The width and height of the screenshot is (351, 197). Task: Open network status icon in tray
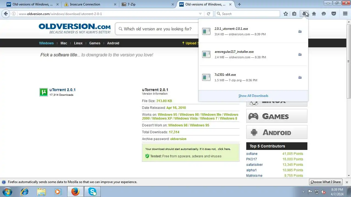[x=317, y=192]
